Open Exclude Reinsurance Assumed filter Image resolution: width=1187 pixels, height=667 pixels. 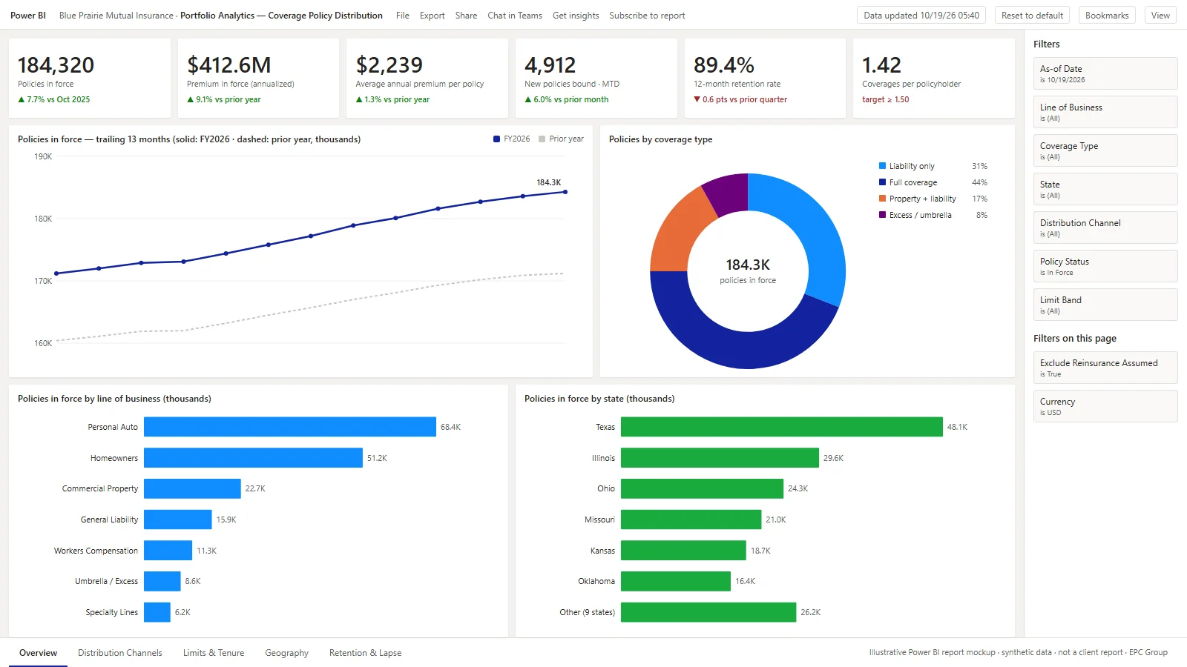click(1105, 368)
